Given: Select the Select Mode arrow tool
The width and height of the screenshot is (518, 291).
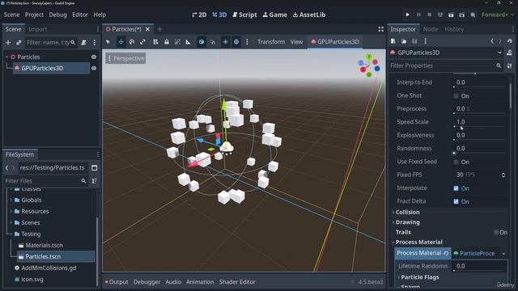Looking at the screenshot, I should pyautogui.click(x=108, y=42).
